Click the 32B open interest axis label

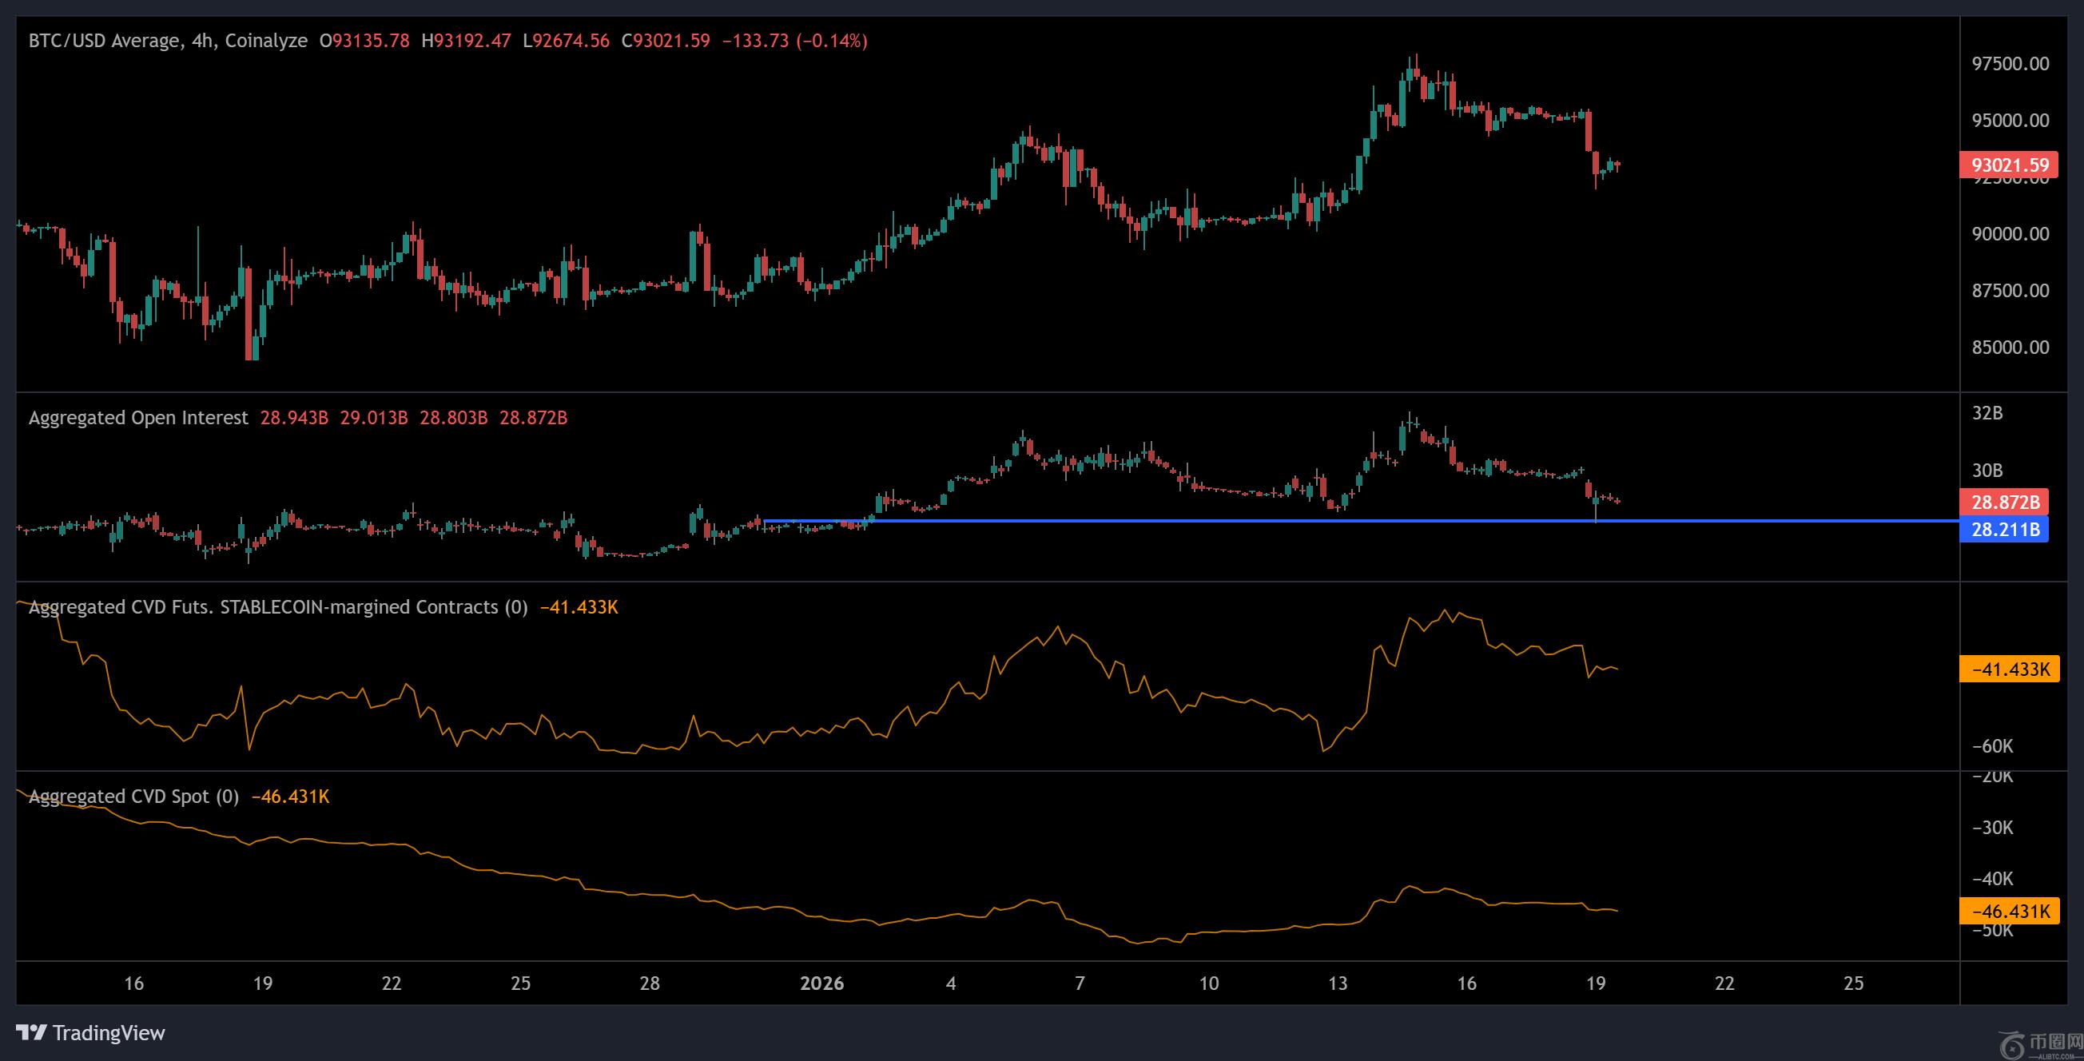point(1987,413)
